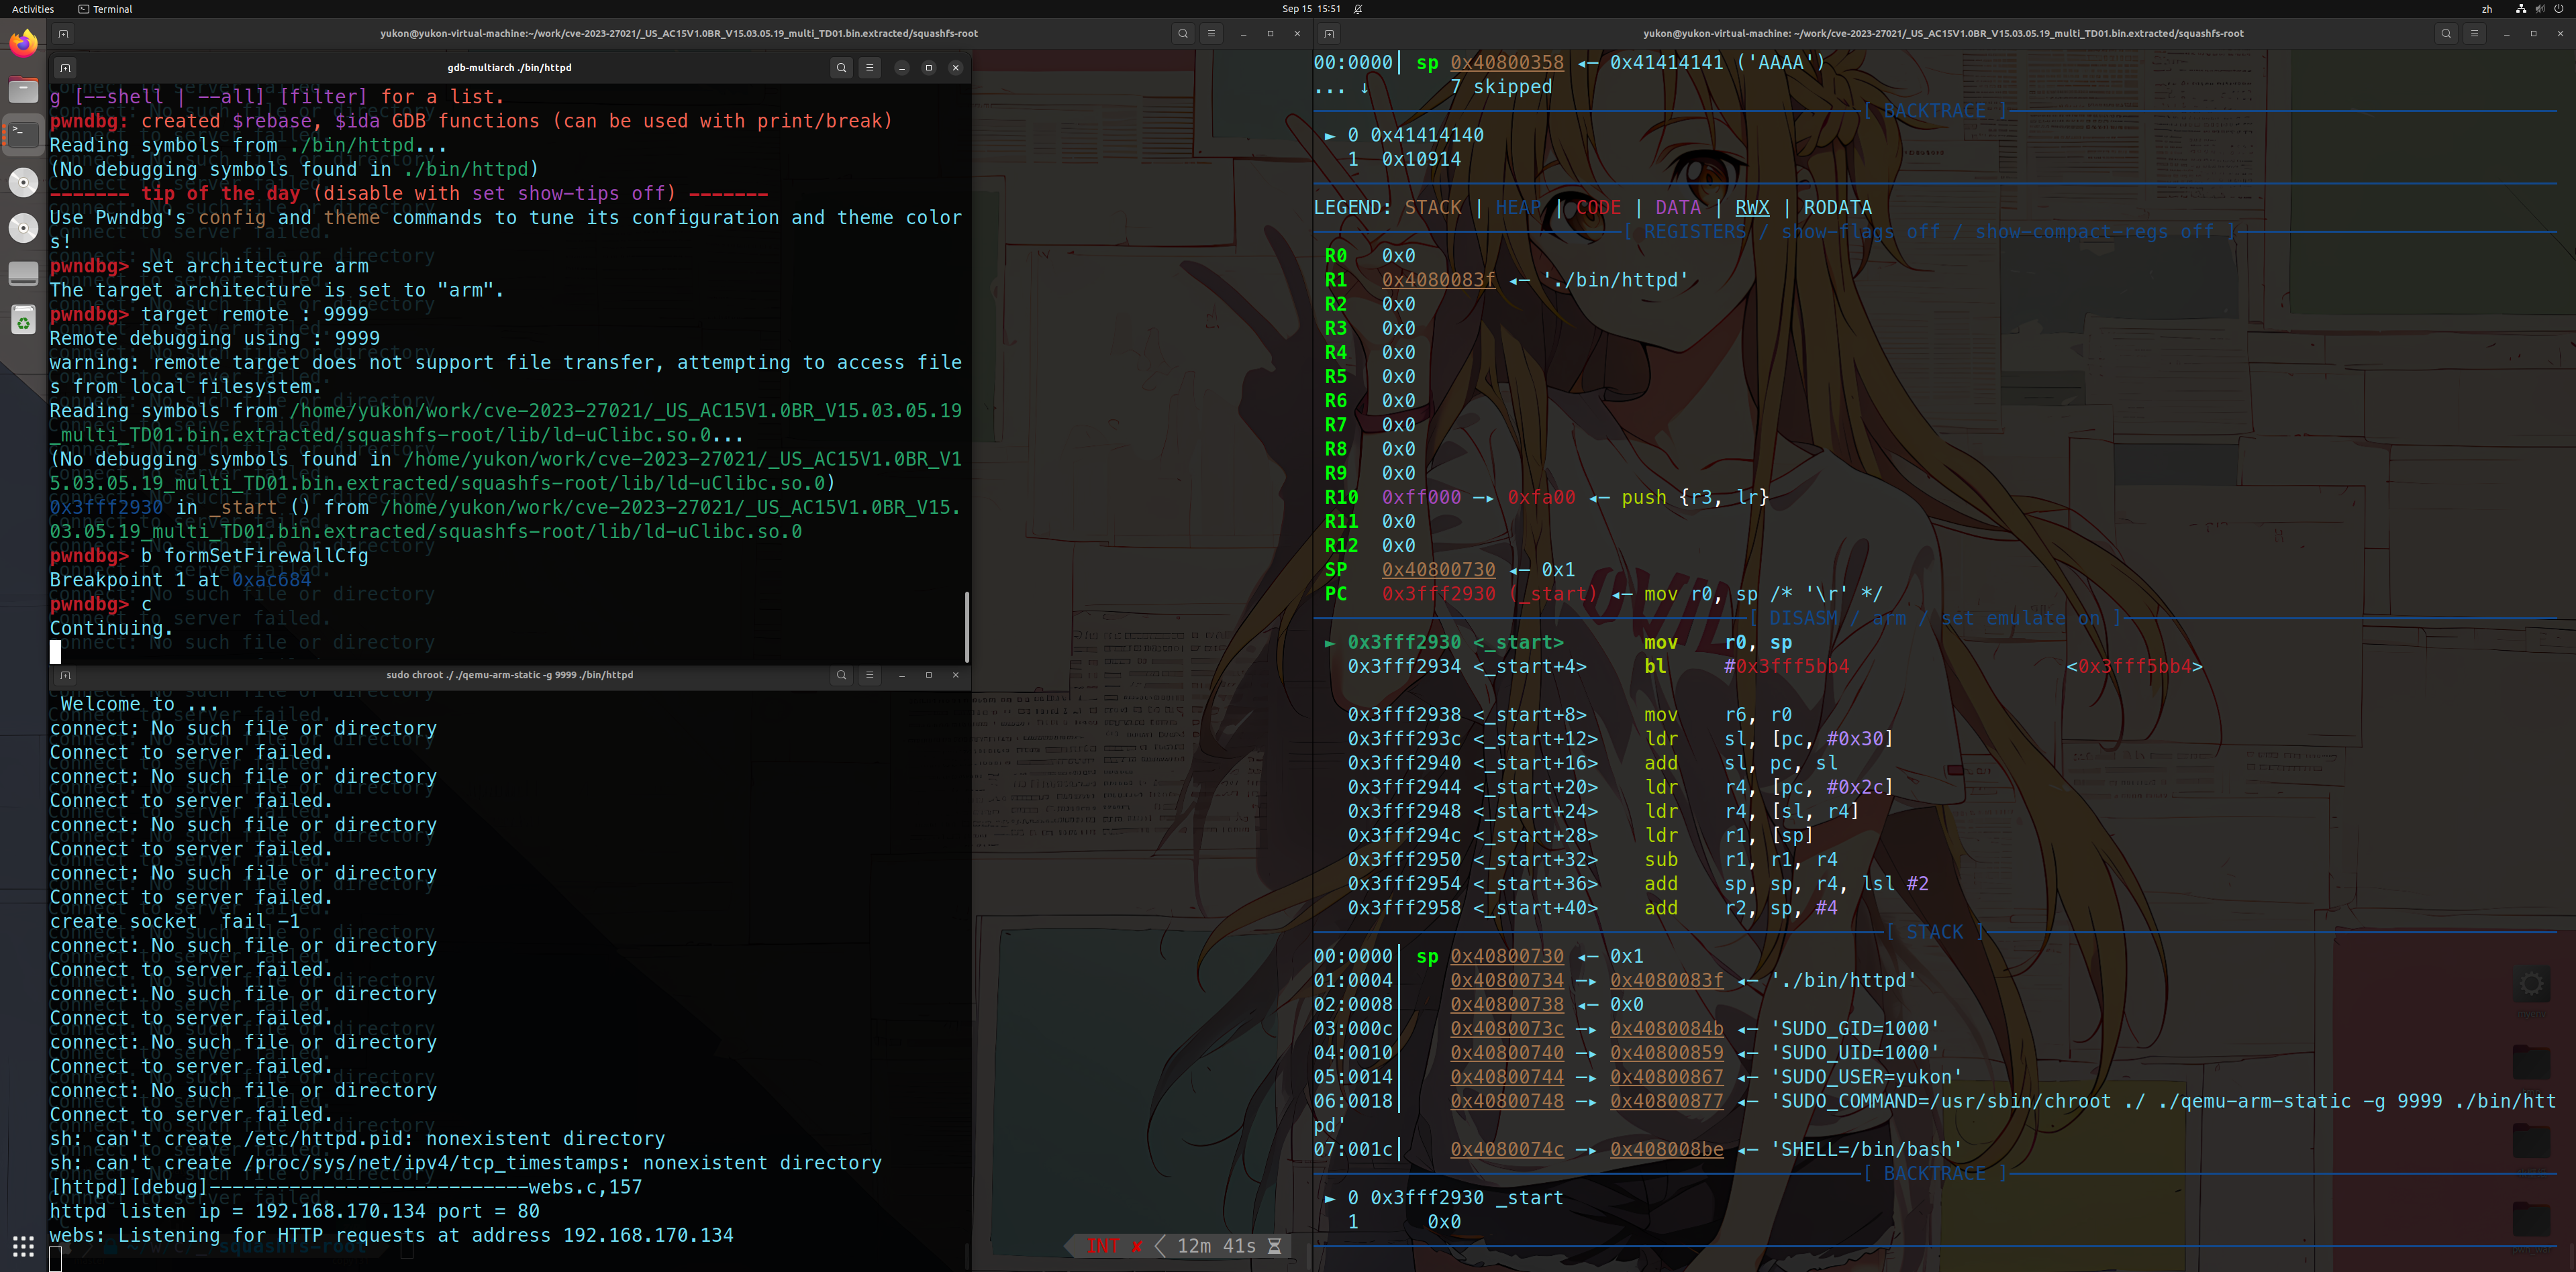Open the removable drive icon in the dock

[x=23, y=273]
